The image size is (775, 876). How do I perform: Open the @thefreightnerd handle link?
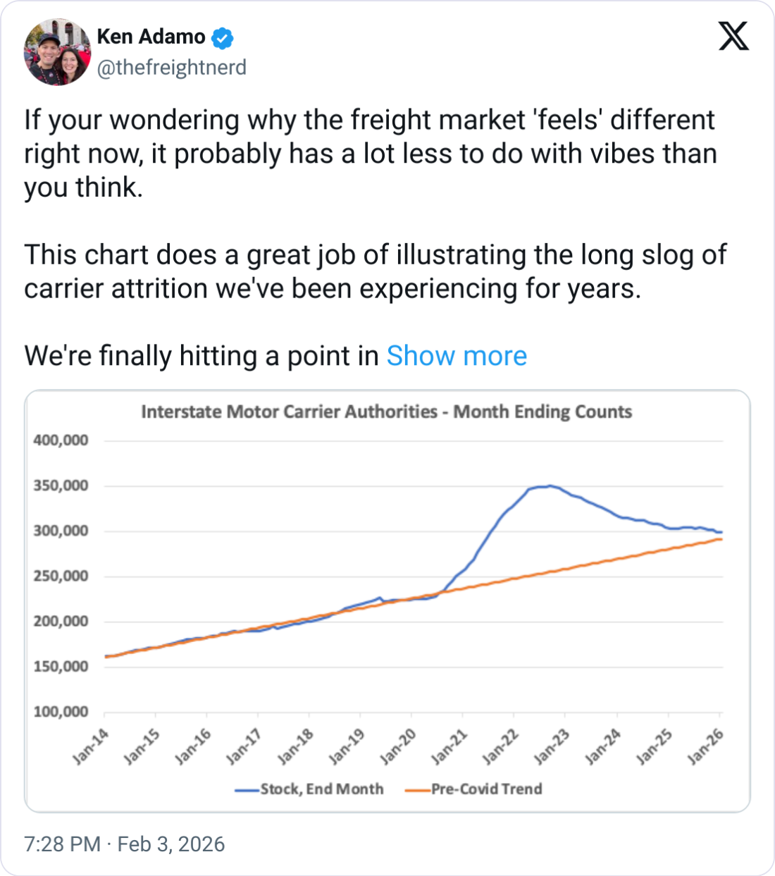click(171, 68)
